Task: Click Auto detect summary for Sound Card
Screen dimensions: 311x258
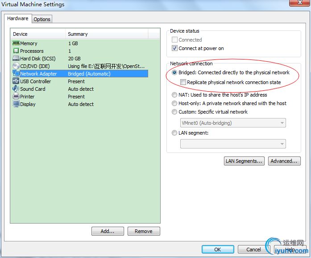Action: pos(81,89)
